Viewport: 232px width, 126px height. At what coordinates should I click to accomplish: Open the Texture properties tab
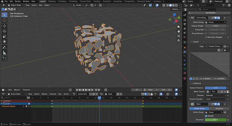tap(185, 78)
